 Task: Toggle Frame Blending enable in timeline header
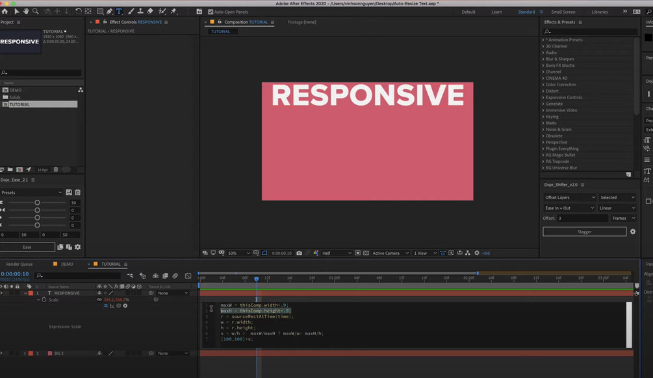pos(165,276)
